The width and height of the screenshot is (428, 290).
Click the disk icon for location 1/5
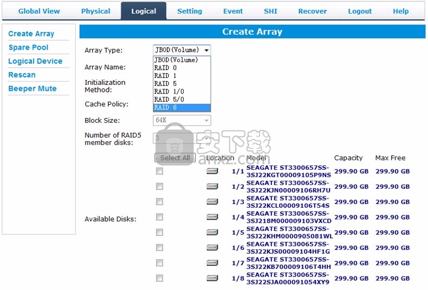click(x=212, y=232)
